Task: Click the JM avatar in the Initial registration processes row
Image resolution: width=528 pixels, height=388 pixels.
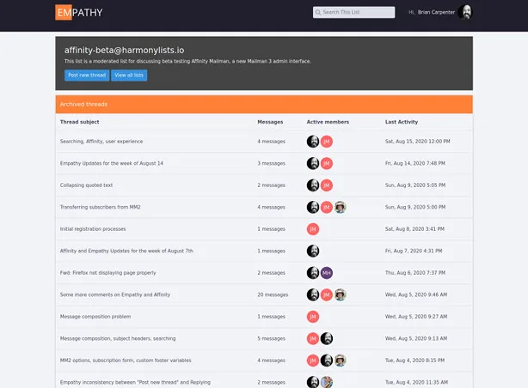Action: click(313, 229)
